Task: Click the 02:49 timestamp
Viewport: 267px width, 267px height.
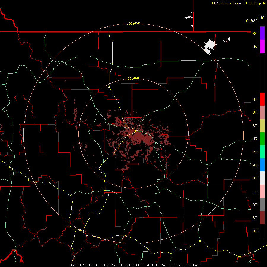Action: [x=193, y=265]
